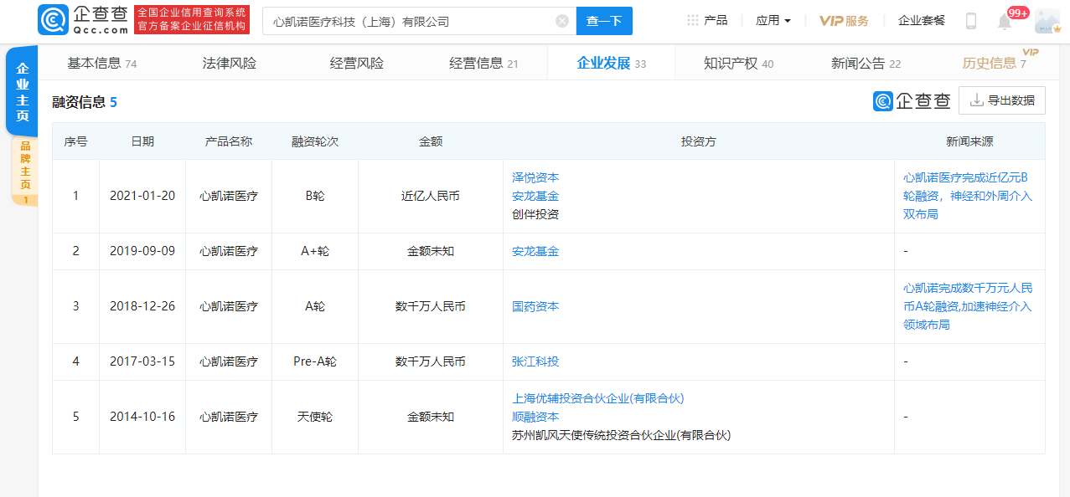Switch to 法律风险 tab
Screen dimensions: 1070x497
[230, 63]
